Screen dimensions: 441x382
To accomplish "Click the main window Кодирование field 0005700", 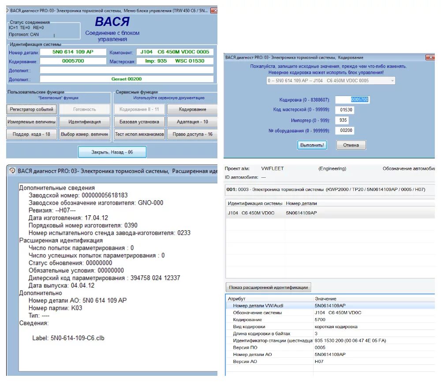I will (x=73, y=61).
